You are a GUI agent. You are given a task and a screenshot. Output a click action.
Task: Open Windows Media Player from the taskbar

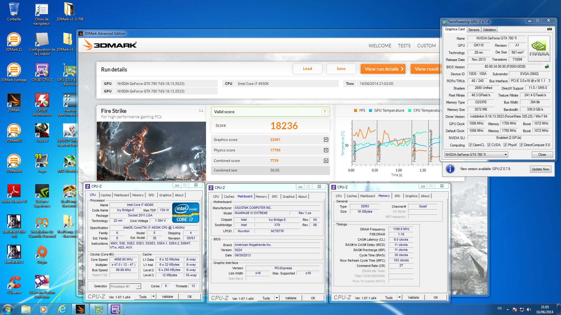click(44, 309)
